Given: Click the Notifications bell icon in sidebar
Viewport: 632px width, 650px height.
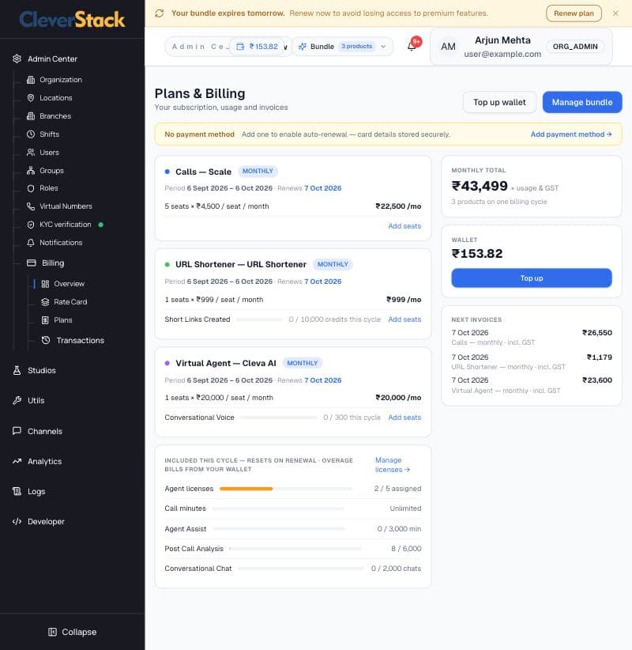Looking at the screenshot, I should [x=31, y=243].
